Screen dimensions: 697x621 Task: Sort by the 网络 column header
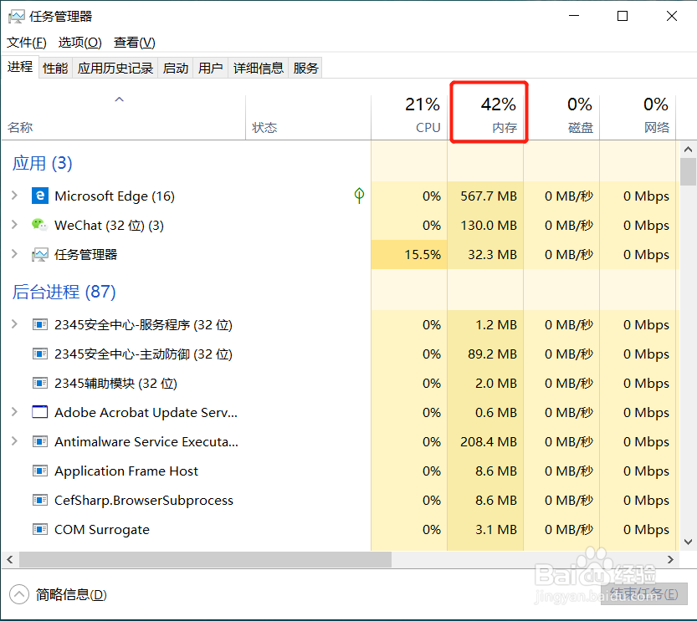[x=638, y=117]
